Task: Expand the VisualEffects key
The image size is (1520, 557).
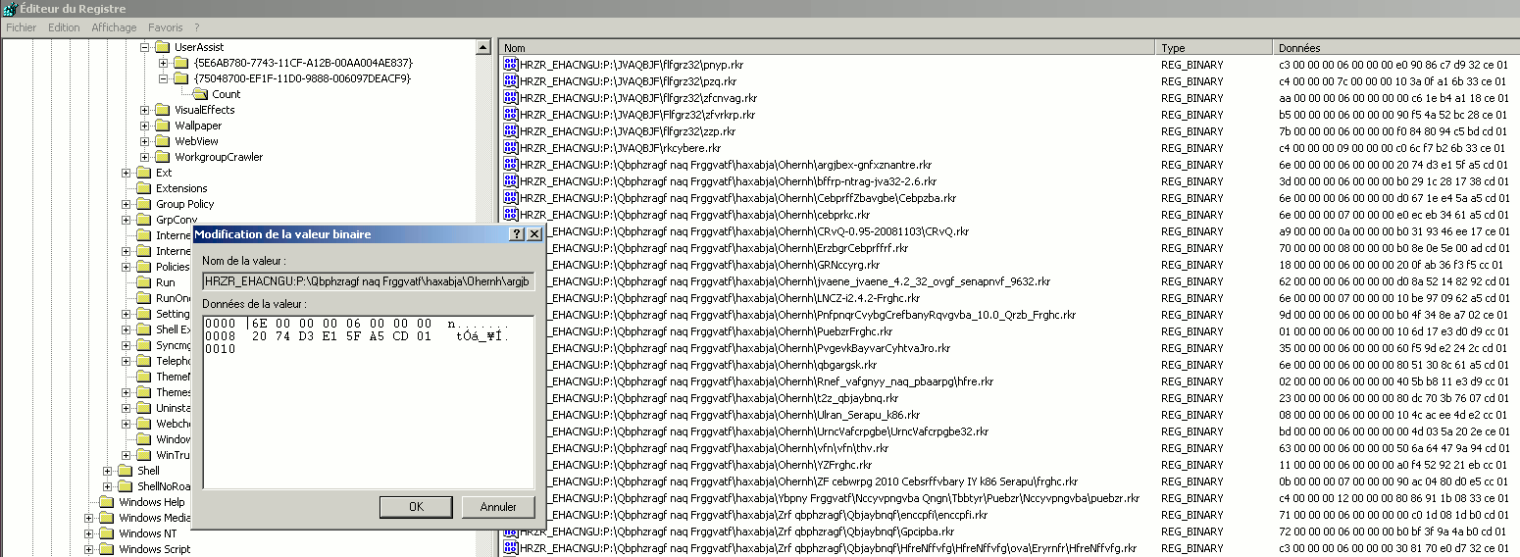Action: click(x=145, y=110)
